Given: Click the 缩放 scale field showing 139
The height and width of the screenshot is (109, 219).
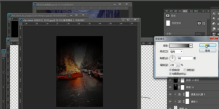Looking at the screenshot, I should 173,65.
